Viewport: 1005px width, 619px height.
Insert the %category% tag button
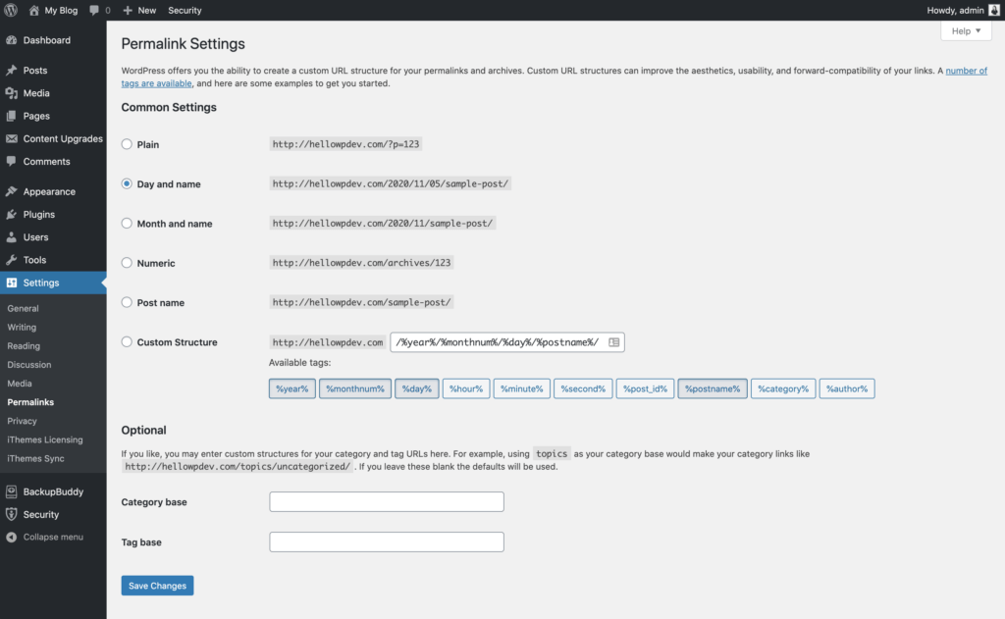tap(783, 389)
